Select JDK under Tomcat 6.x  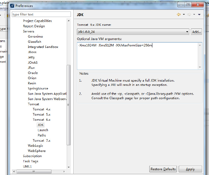[x=41, y=125]
